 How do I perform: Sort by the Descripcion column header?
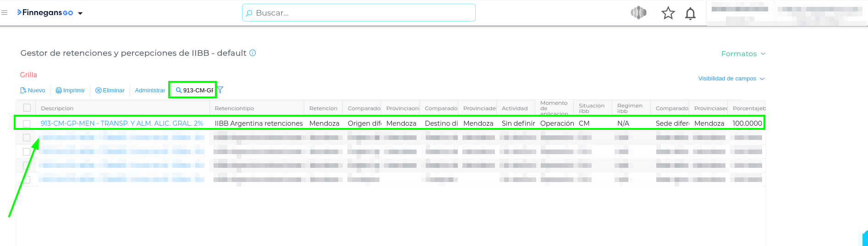[x=57, y=108]
